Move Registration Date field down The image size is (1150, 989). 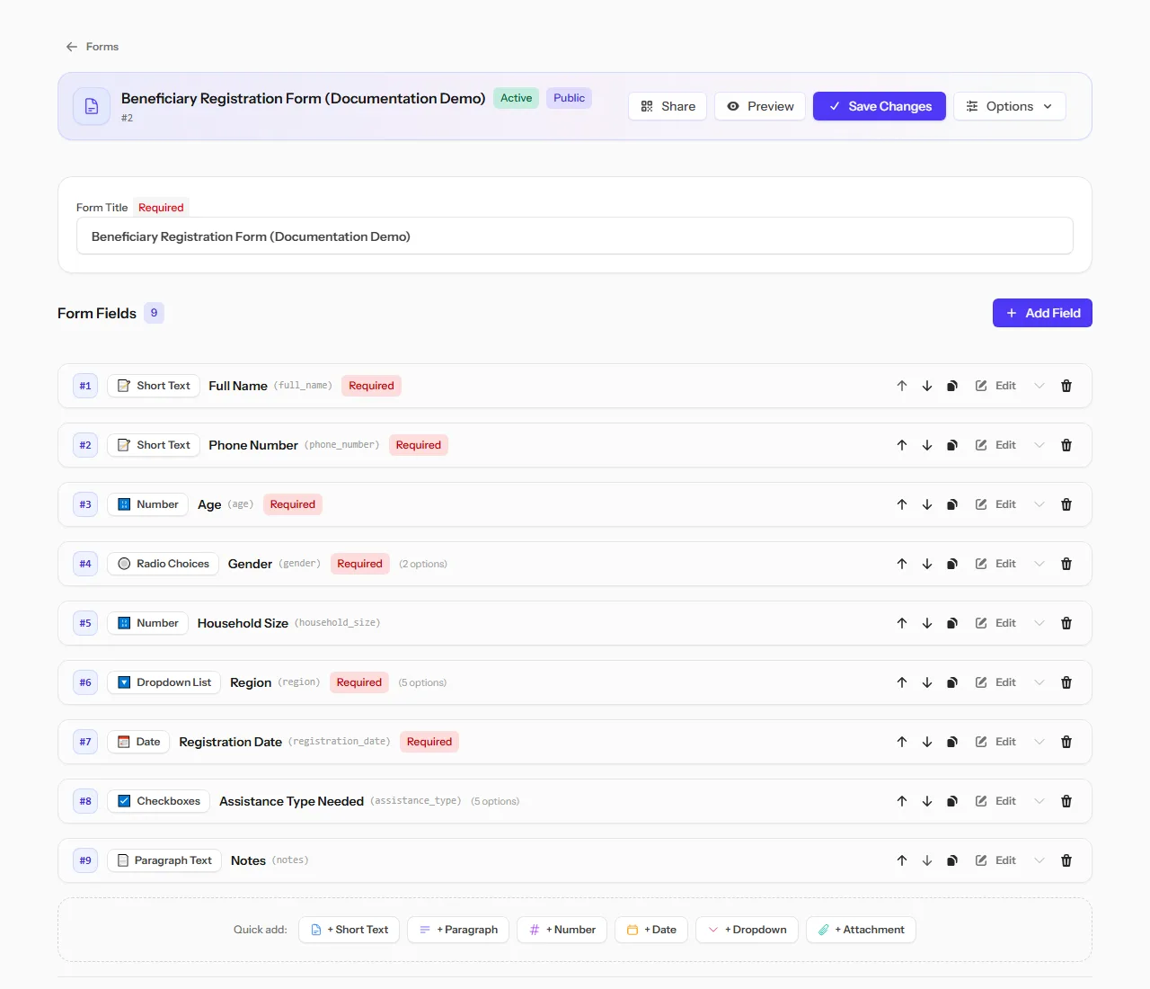927,742
